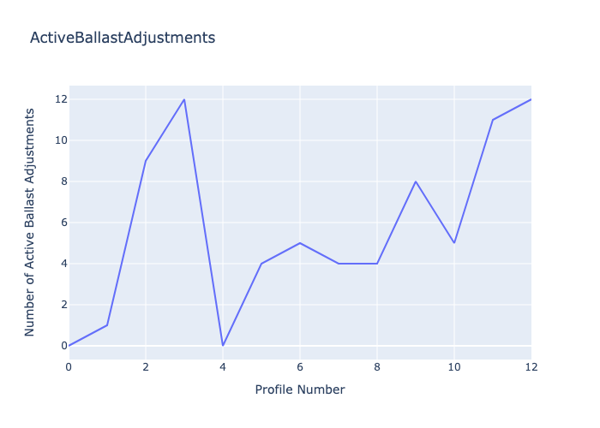The height and width of the screenshot is (428, 600).
Task: Click the line peak at profile 3
Action: [x=184, y=99]
